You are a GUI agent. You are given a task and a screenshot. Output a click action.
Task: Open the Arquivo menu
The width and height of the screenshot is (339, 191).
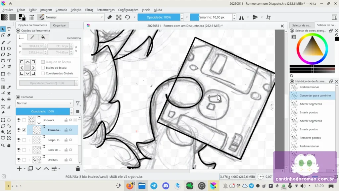(x=8, y=10)
